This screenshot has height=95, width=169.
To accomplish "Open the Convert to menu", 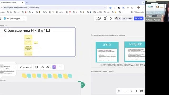I will pyautogui.click(x=26, y=67).
